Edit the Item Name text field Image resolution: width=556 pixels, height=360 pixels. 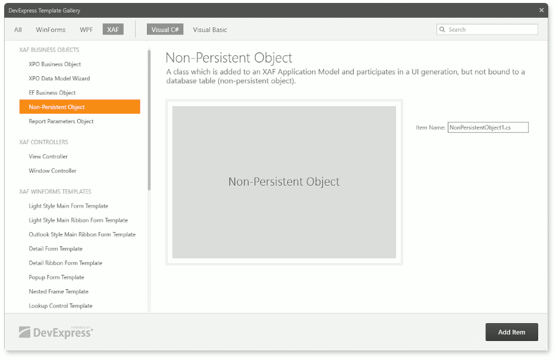coord(488,127)
